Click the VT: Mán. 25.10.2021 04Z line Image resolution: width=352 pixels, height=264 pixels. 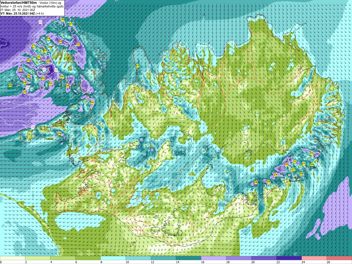(18, 13)
